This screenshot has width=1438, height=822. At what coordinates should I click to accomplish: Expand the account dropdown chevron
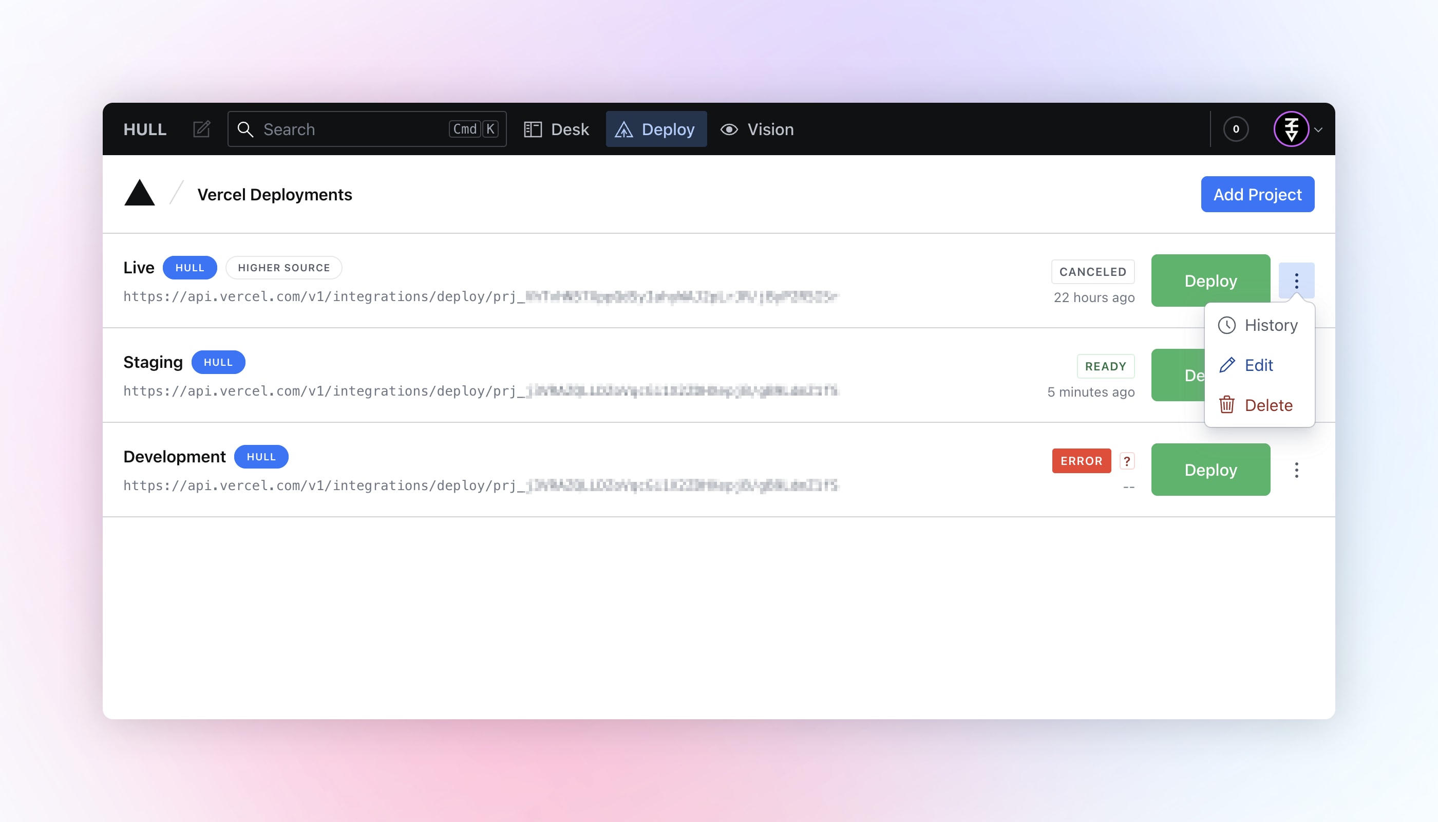(x=1318, y=130)
